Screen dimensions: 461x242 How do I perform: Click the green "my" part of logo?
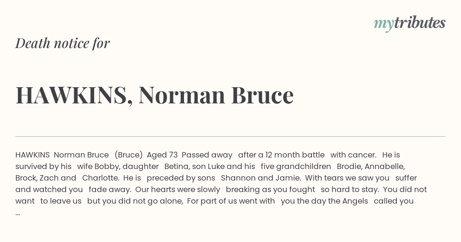pyautogui.click(x=383, y=25)
